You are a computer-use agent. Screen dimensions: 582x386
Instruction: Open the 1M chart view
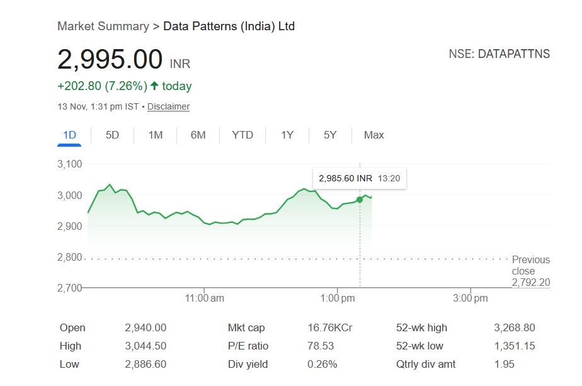click(156, 135)
